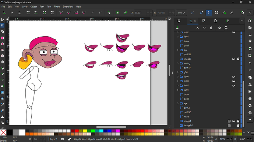Select the head path in layers list
254x142 pixels.
click(186, 116)
